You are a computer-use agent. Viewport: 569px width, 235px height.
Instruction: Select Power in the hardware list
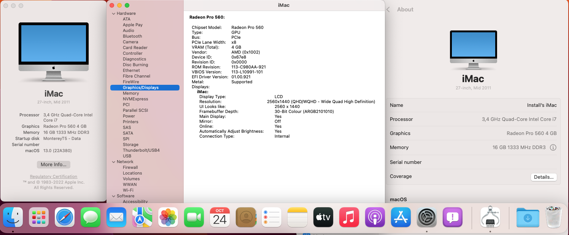point(129,116)
